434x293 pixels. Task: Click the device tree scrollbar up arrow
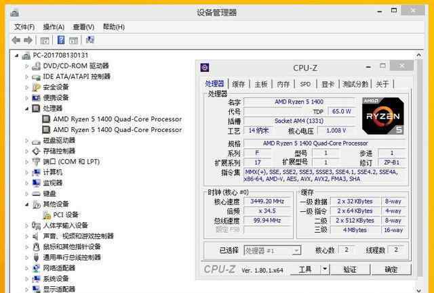tap(419, 55)
